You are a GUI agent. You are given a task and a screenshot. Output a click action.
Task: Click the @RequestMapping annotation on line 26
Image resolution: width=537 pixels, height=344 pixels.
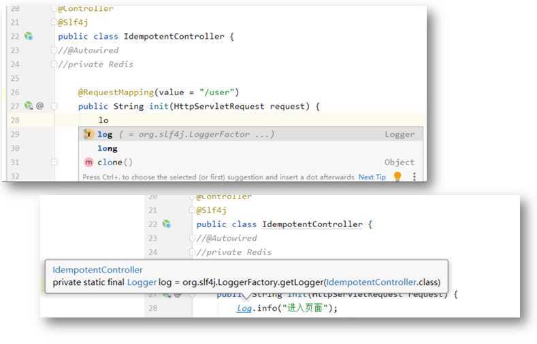[116, 92]
